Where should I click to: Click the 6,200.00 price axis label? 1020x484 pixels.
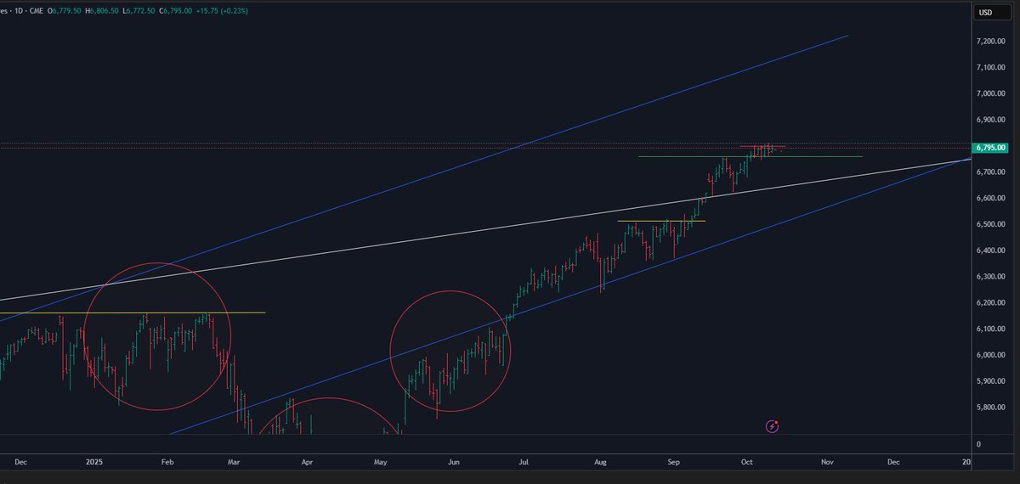pyautogui.click(x=991, y=303)
